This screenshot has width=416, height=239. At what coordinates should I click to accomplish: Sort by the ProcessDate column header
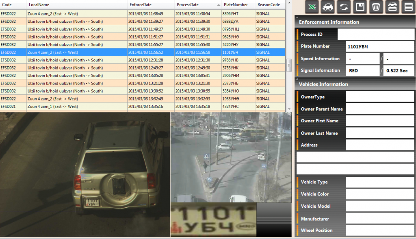[x=187, y=4]
